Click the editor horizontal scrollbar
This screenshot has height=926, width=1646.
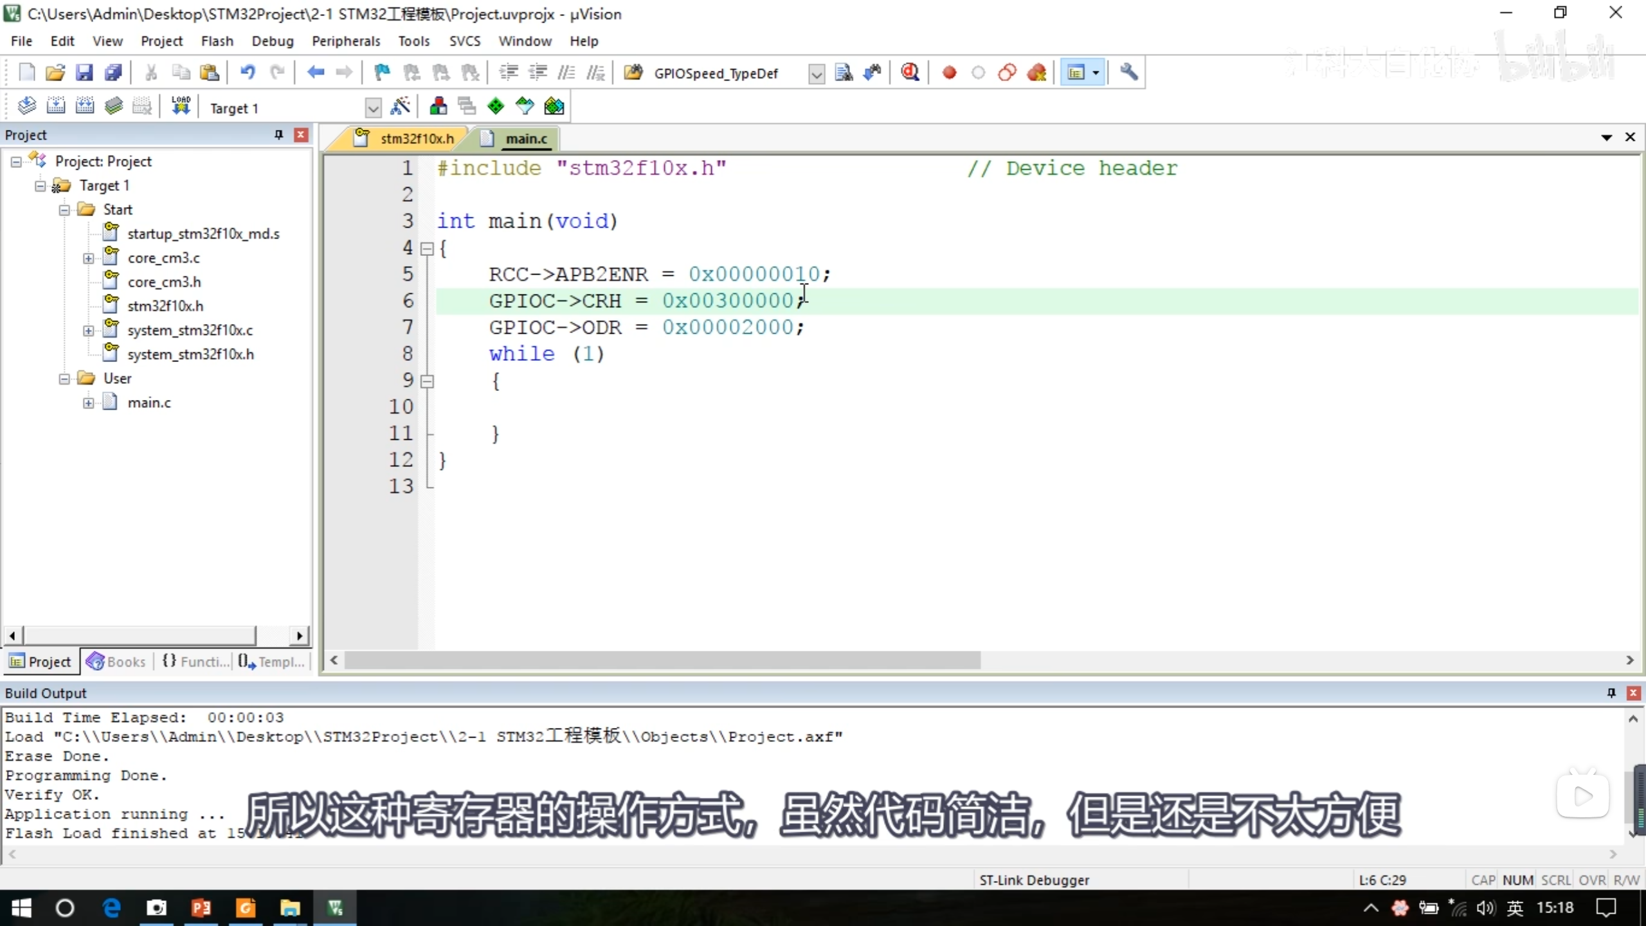(662, 660)
